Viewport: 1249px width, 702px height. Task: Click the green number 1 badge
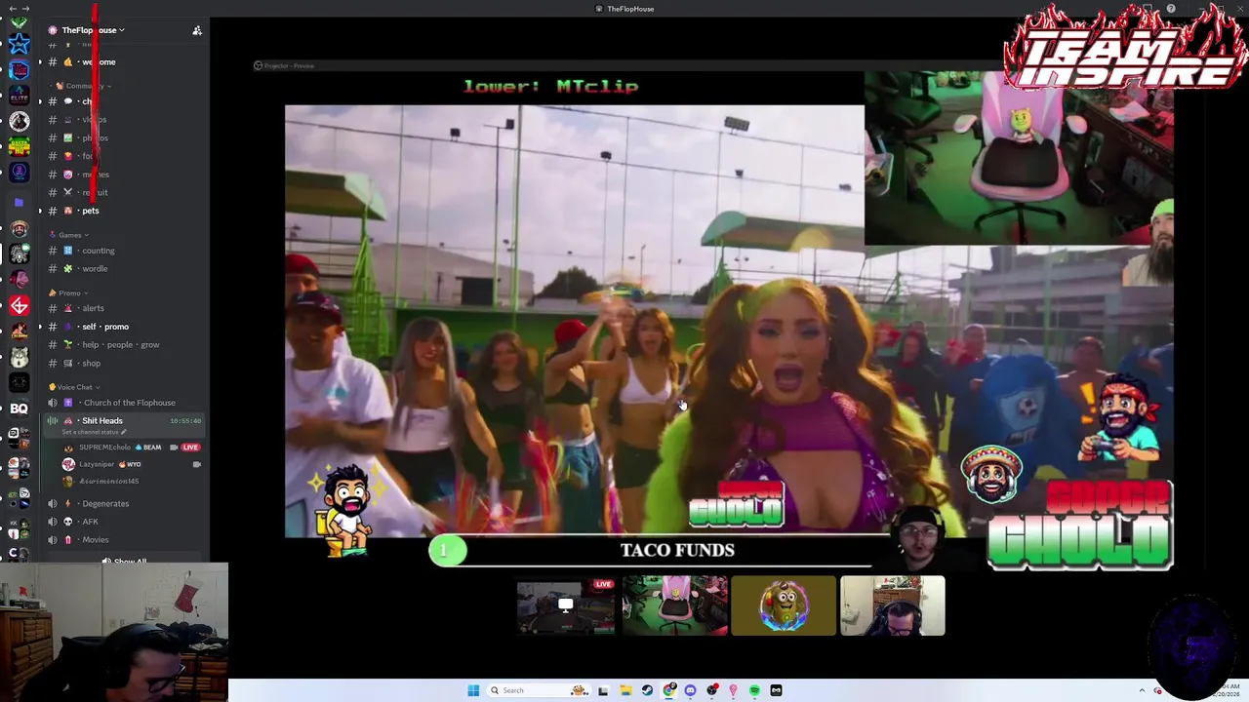[448, 551]
